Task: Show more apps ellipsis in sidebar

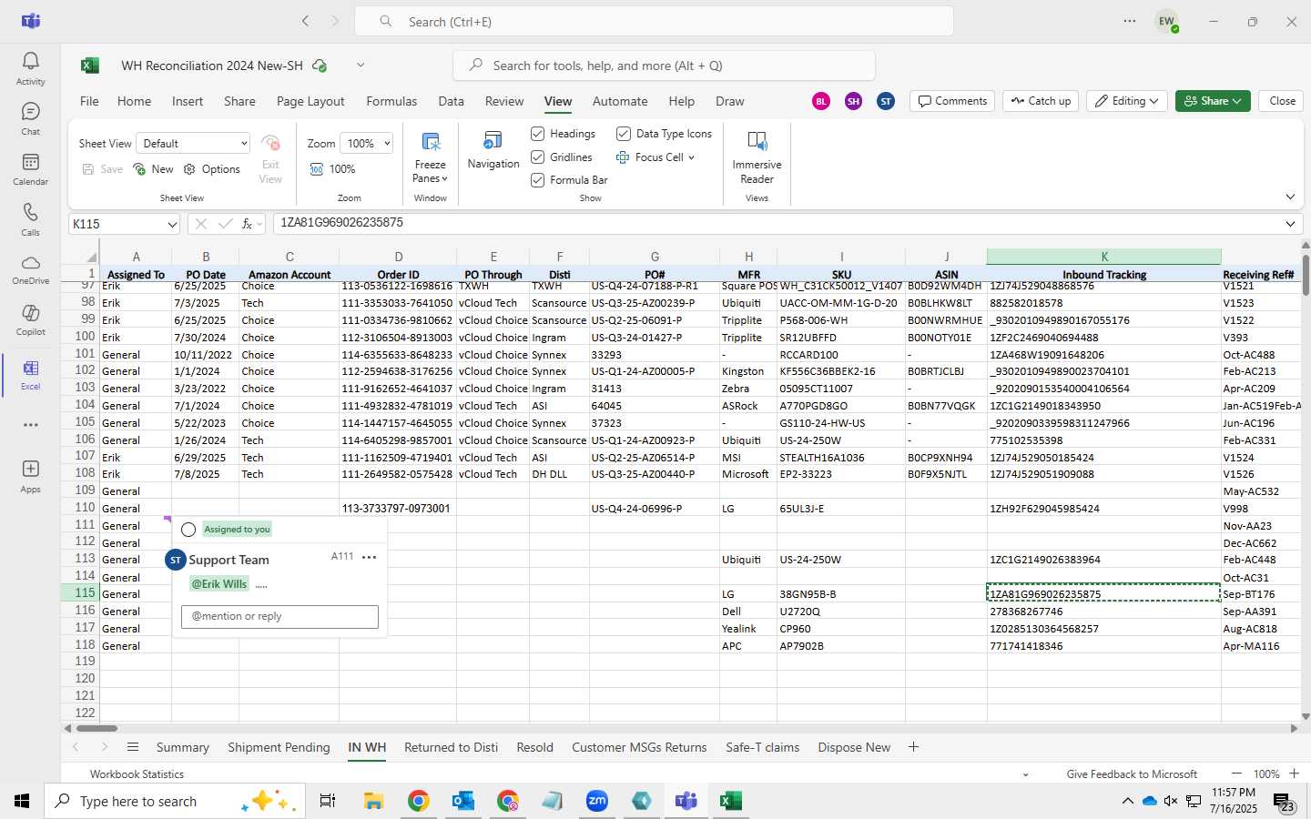Action: point(30,425)
